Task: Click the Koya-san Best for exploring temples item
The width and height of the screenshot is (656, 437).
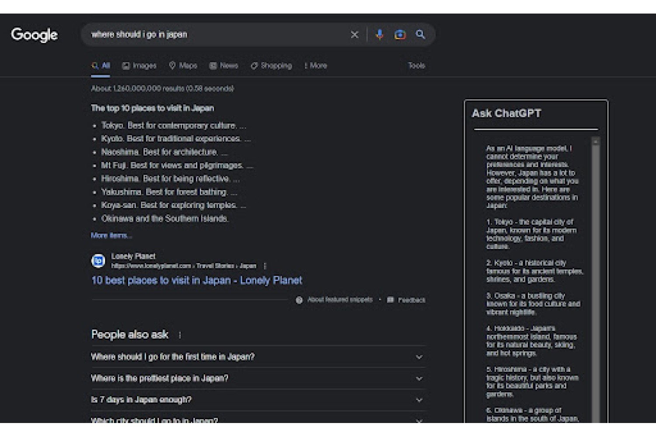Action: click(x=174, y=205)
